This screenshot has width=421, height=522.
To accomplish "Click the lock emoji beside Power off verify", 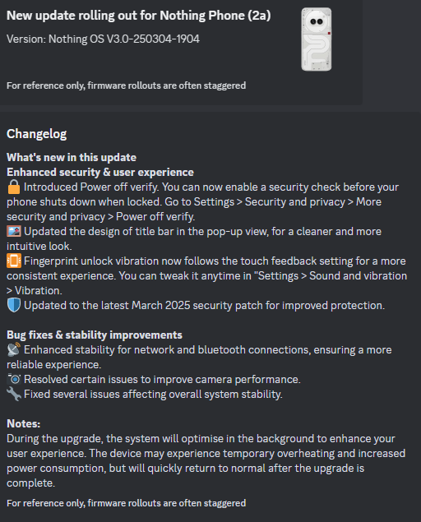I will (x=14, y=187).
